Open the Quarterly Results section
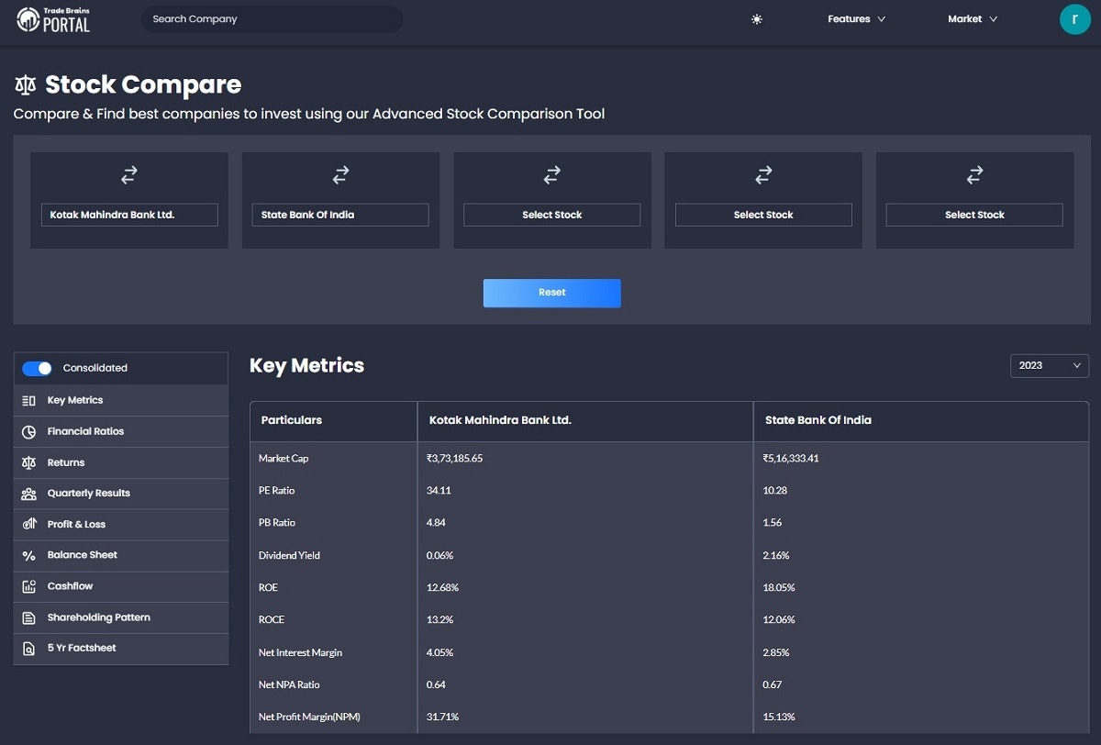The width and height of the screenshot is (1101, 745). [x=121, y=494]
